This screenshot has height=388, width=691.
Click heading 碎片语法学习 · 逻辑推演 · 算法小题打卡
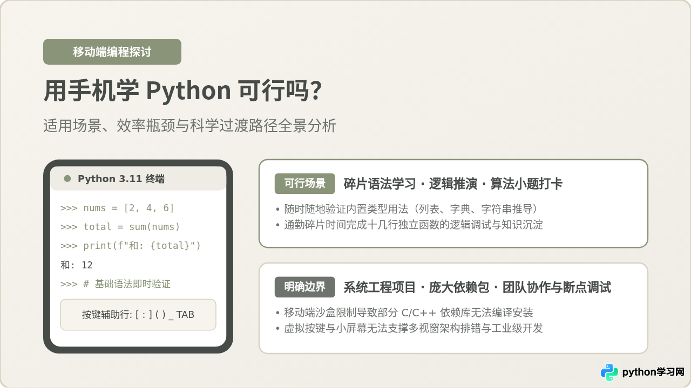(453, 184)
